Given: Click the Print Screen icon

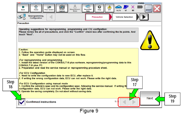Looking at the screenshot, I should [49, 8].
